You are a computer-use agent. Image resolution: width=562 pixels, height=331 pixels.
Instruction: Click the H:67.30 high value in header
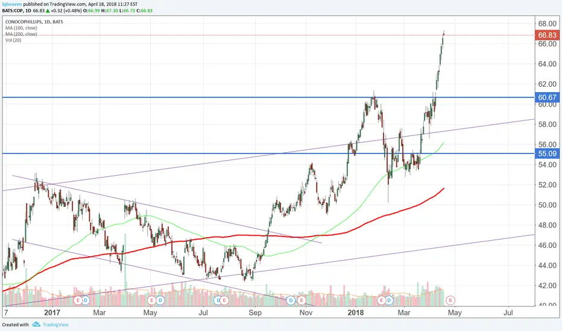[110, 11]
